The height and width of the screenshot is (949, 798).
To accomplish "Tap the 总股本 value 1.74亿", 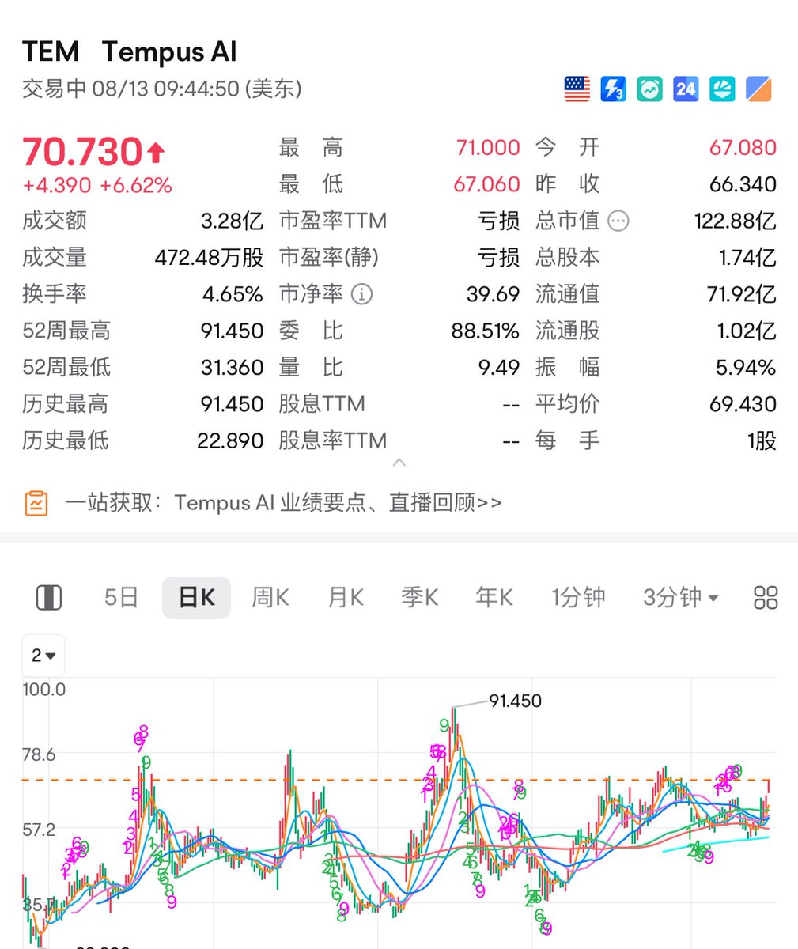I will click(x=747, y=258).
